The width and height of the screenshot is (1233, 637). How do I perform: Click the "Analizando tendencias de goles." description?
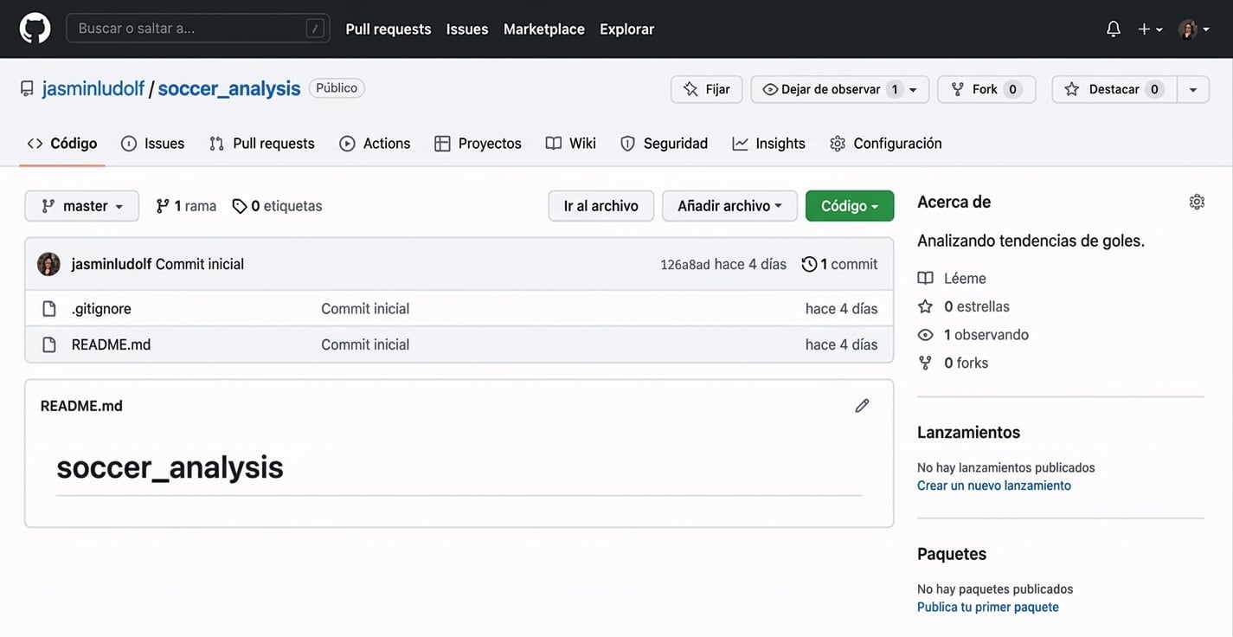[1031, 241]
